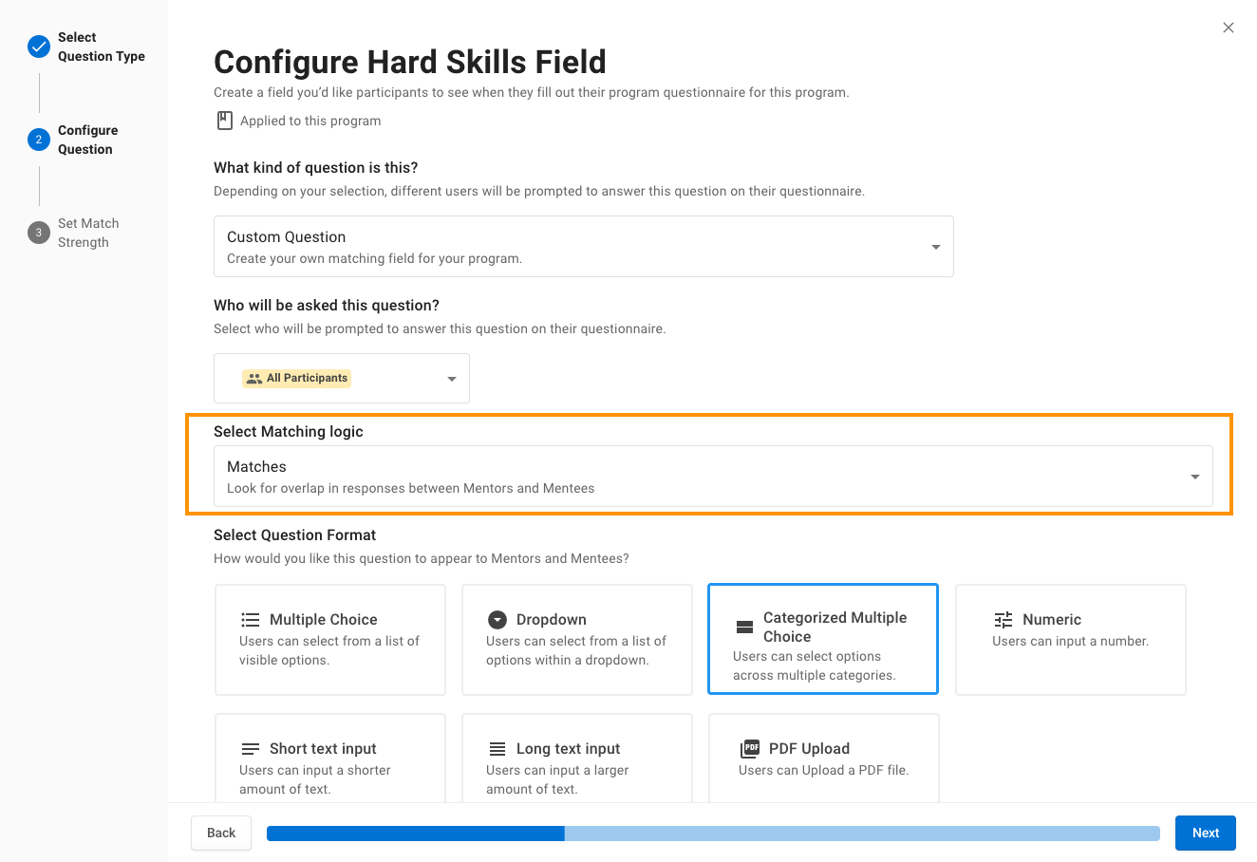Click the Dropdown format circle icon

coord(497,620)
